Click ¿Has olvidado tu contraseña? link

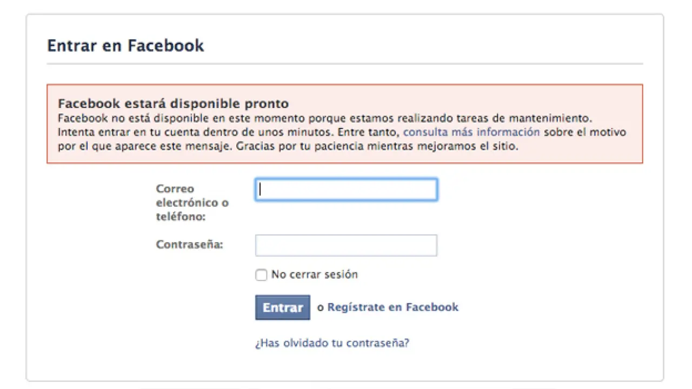point(332,343)
